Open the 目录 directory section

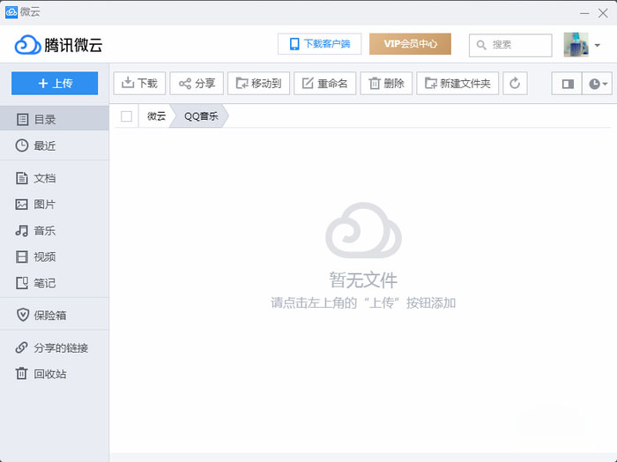coord(55,119)
